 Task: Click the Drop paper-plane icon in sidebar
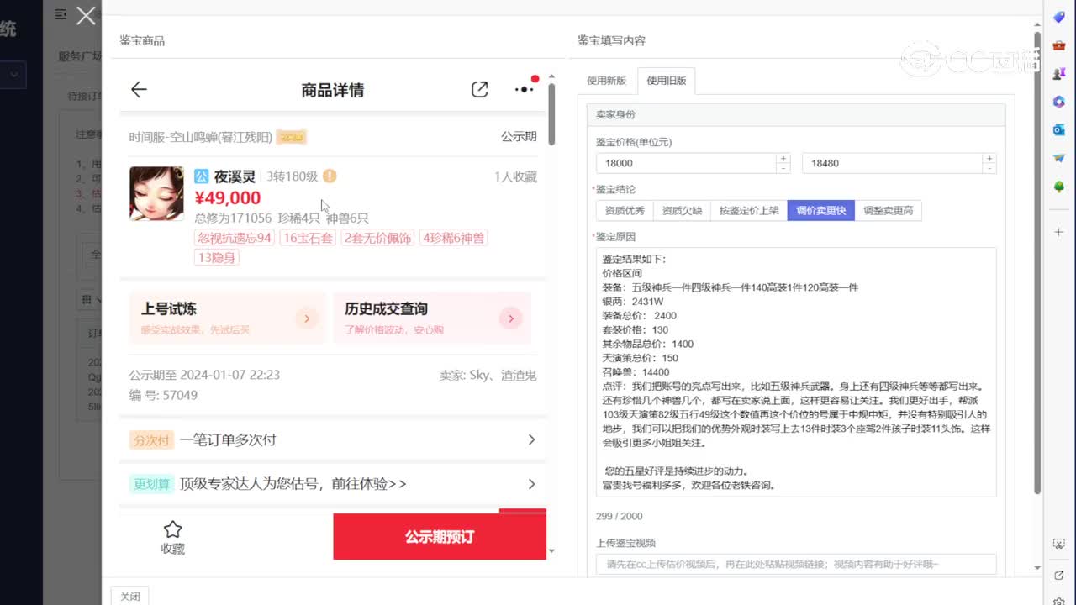point(1058,159)
